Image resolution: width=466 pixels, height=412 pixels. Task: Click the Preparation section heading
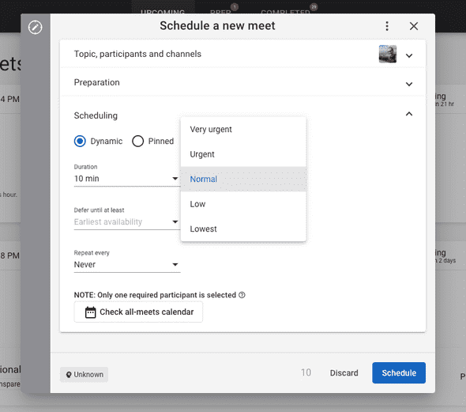[96, 82]
